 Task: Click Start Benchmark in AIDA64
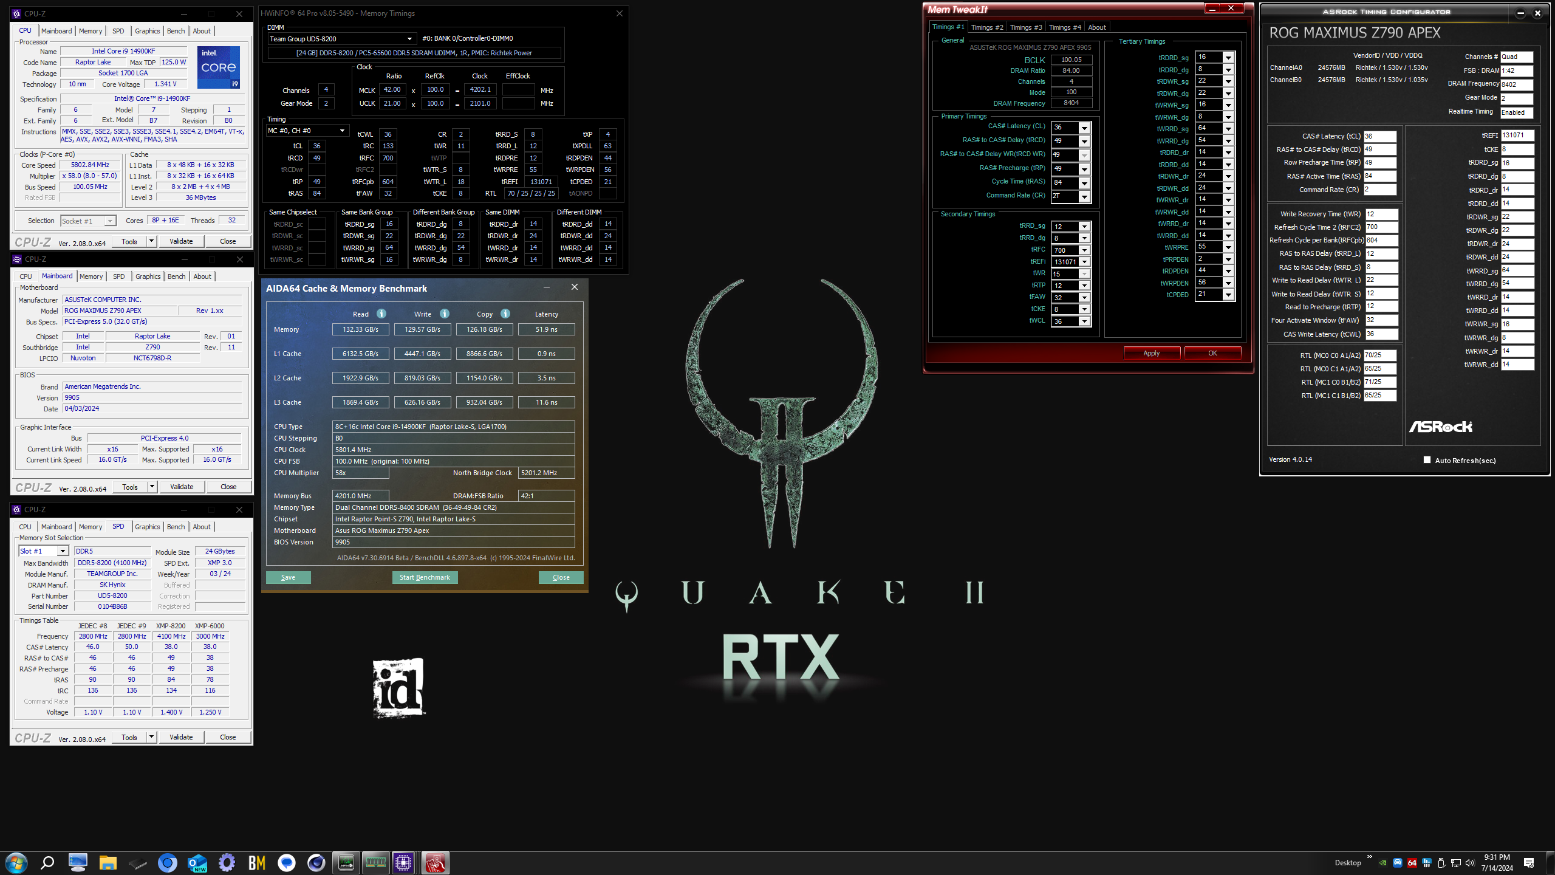[425, 577]
